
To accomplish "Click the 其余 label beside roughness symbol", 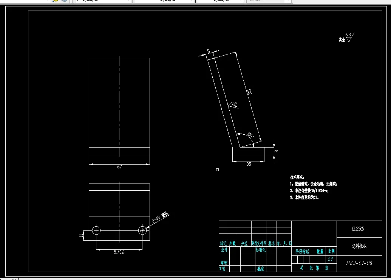I will pos(342,40).
